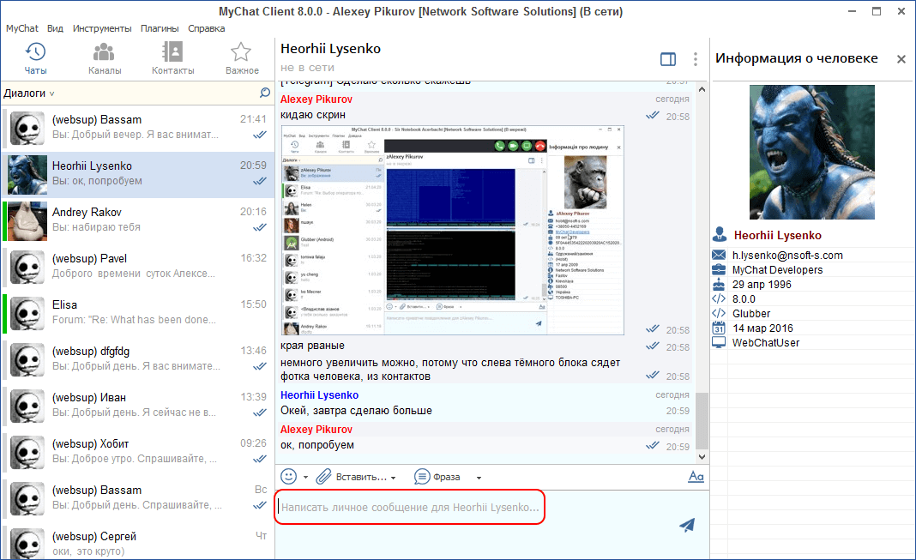Open the Важное star icon
Viewport: 916px width, 560px height.
(x=242, y=52)
